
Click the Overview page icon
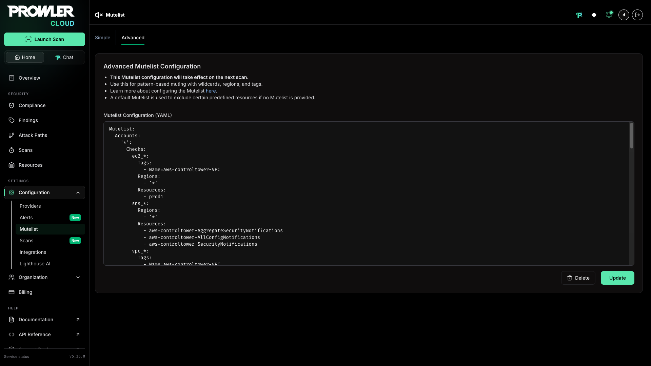click(x=12, y=78)
